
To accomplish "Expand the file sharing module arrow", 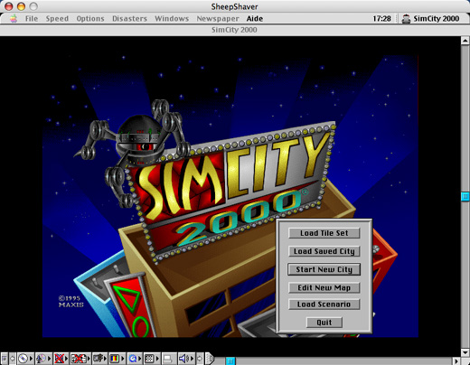I will 89,359.
